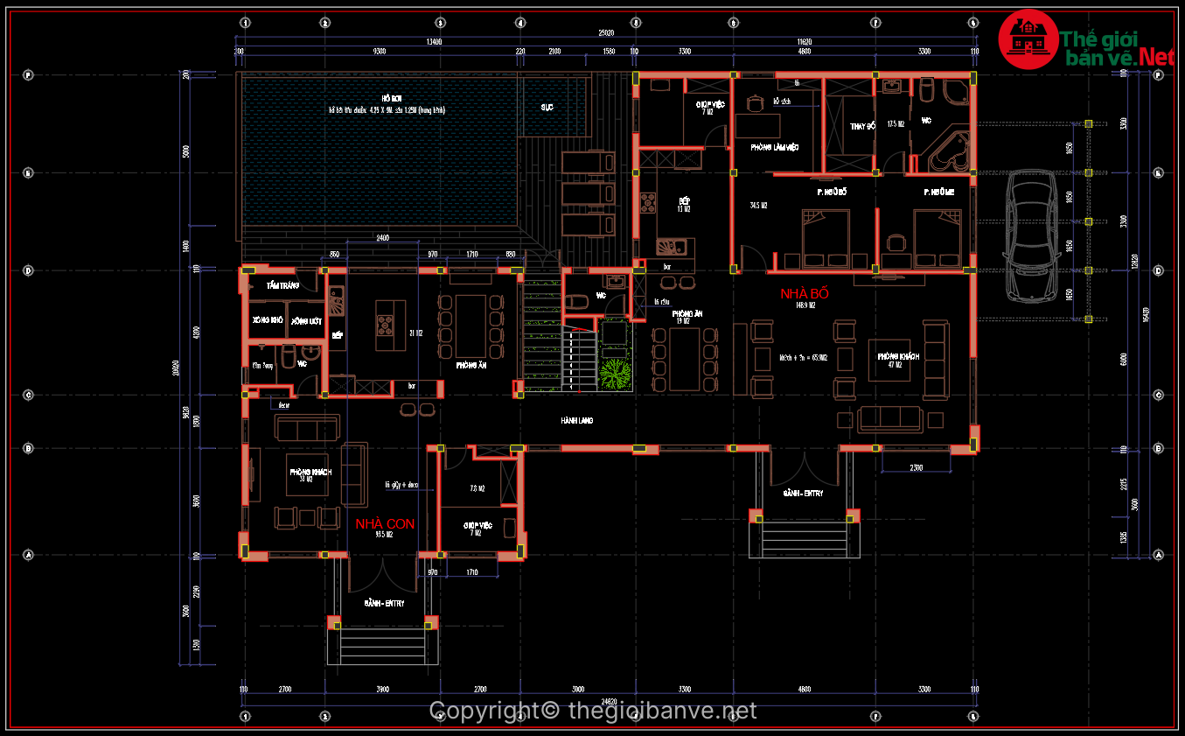Click the red NHÀ BỐ label
Viewport: 1185px width, 736px height.
coord(804,294)
